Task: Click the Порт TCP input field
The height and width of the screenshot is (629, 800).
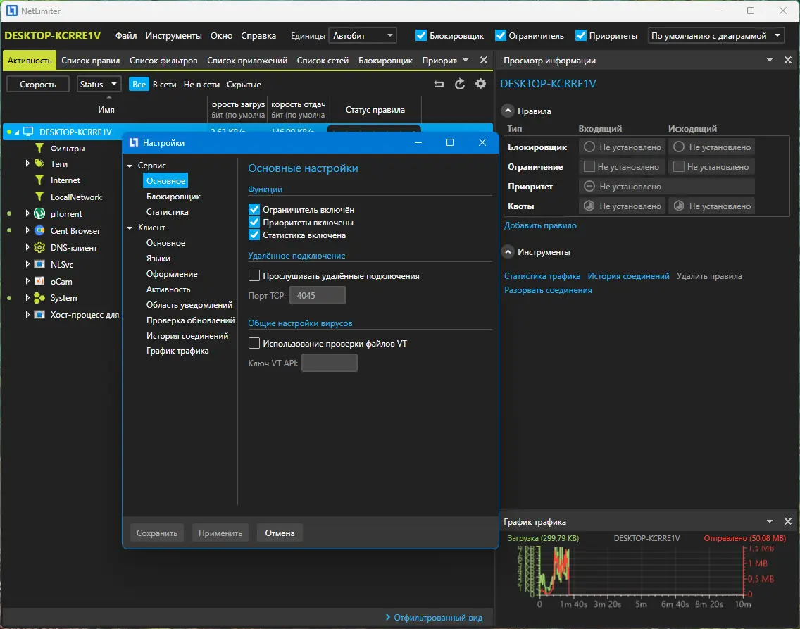Action: [x=318, y=296]
